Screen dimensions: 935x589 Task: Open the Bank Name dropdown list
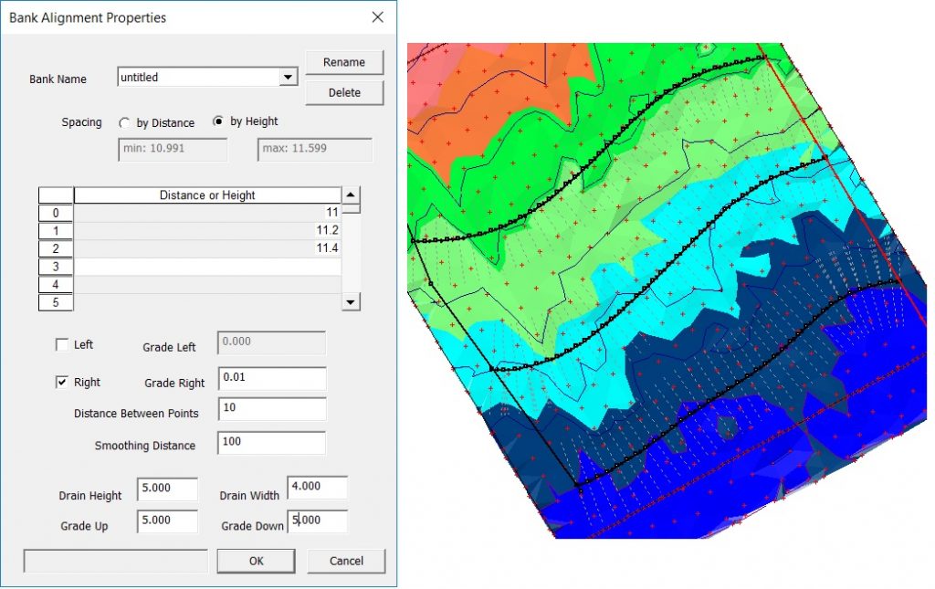(x=289, y=77)
